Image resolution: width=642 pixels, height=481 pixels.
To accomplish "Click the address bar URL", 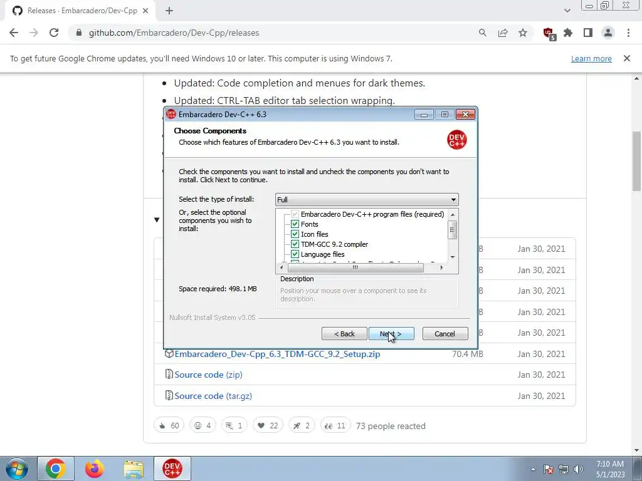I will pos(174,33).
